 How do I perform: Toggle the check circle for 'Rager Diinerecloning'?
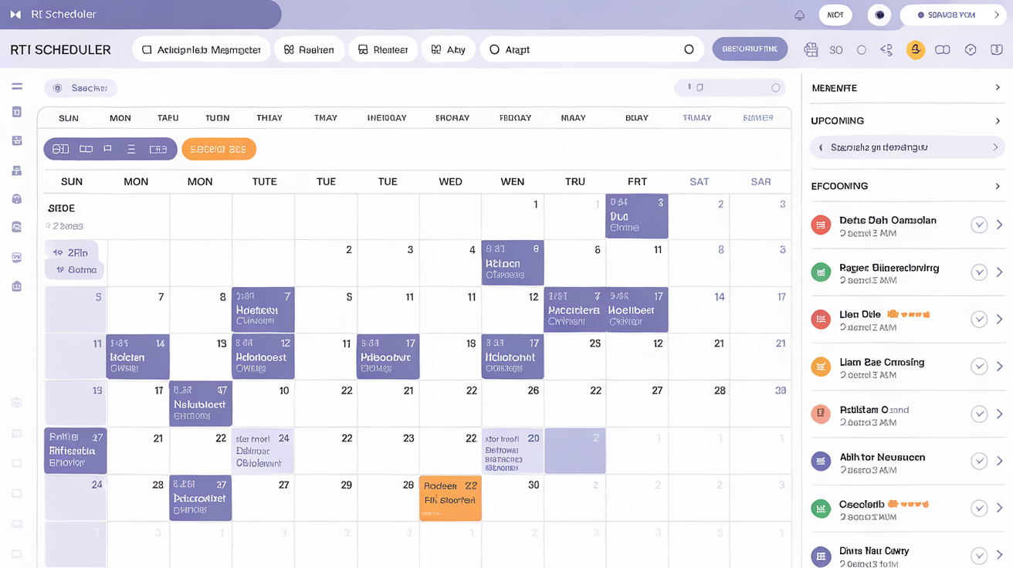pos(979,272)
